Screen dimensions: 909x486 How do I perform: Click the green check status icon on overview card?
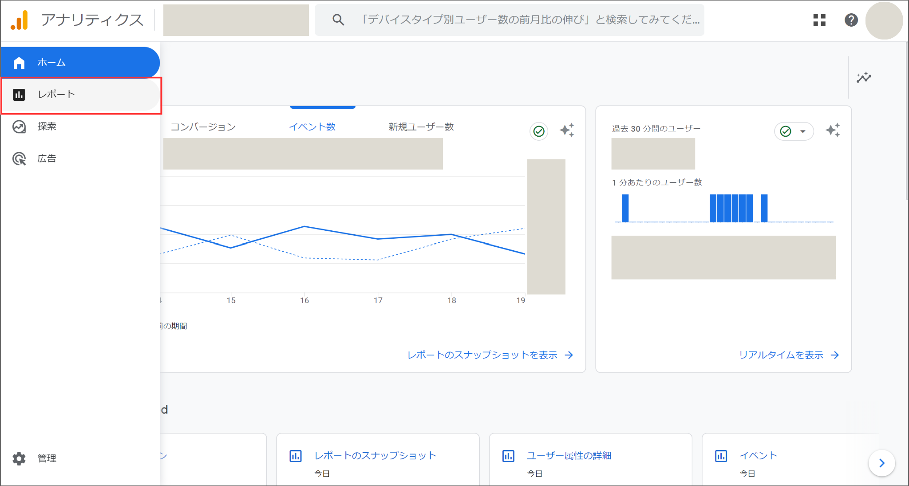[x=539, y=131]
